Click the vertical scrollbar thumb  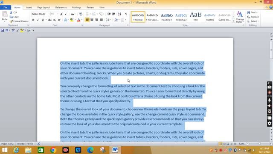click(271, 49)
